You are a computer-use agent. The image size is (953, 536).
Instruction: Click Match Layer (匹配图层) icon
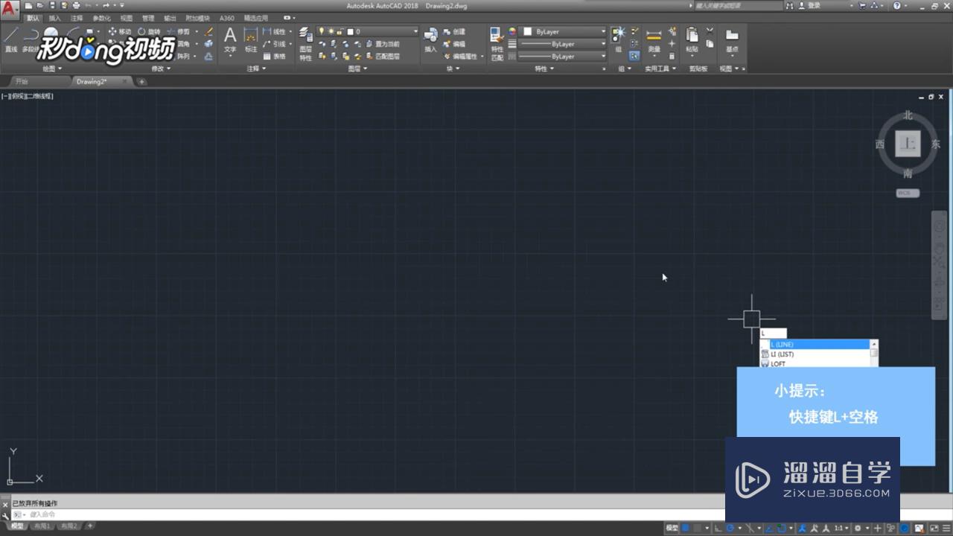pos(382,57)
